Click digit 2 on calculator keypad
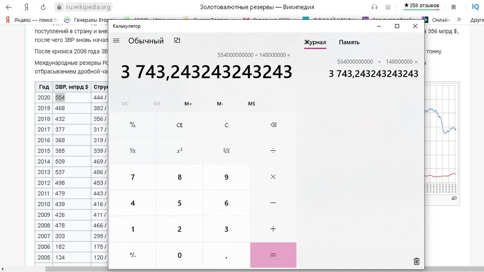The height and width of the screenshot is (272, 484). (x=179, y=229)
